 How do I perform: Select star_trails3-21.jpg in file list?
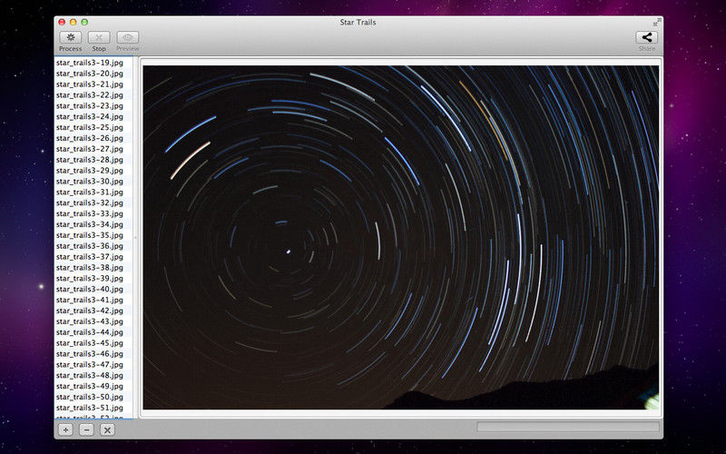pos(93,84)
